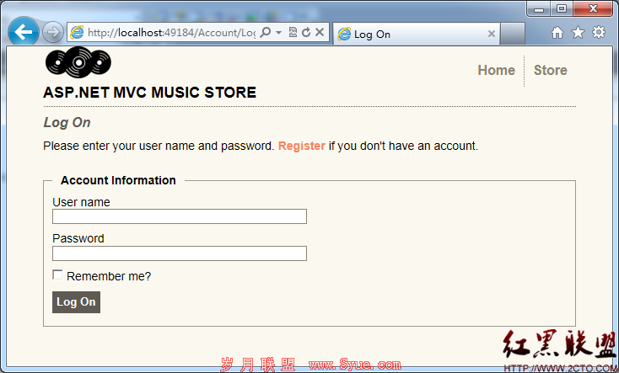Screen dimensions: 619x373
Task: Click the Password label
Action: pos(78,238)
